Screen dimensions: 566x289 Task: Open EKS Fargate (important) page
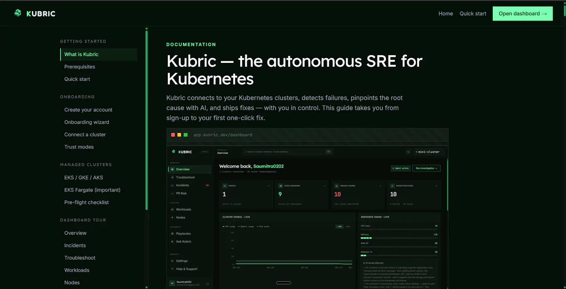tap(92, 190)
